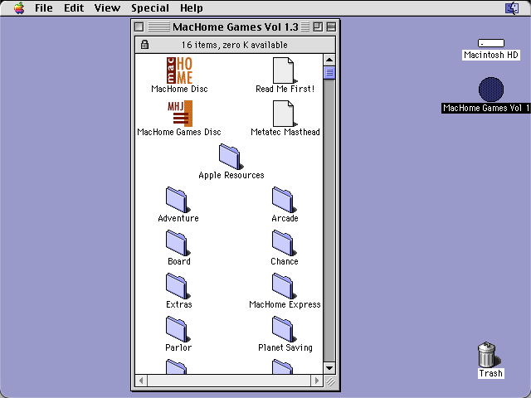Select the Extras folder icon
Screen dimensions: 531x398
tap(178, 286)
